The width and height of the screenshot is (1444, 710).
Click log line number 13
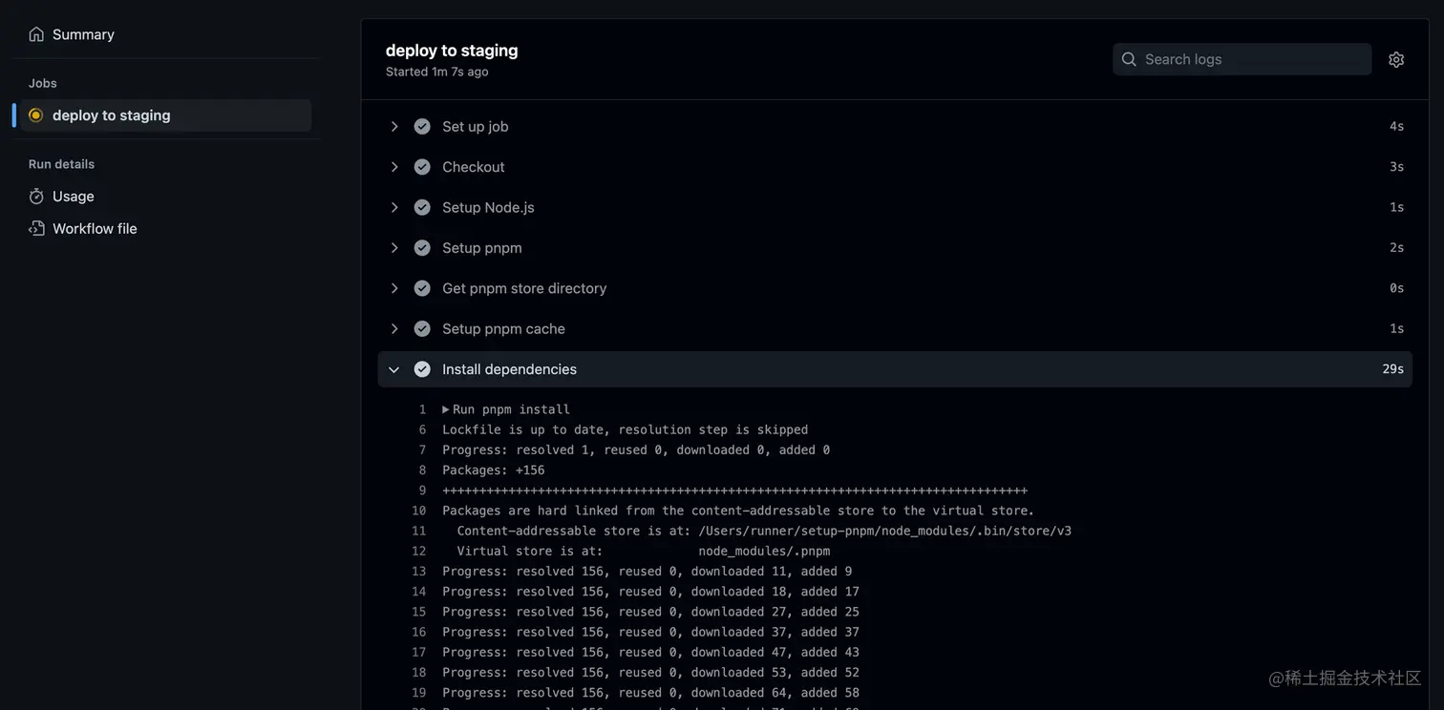point(418,572)
